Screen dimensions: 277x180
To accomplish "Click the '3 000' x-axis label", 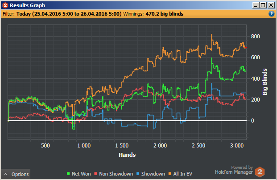I will [x=237, y=146].
